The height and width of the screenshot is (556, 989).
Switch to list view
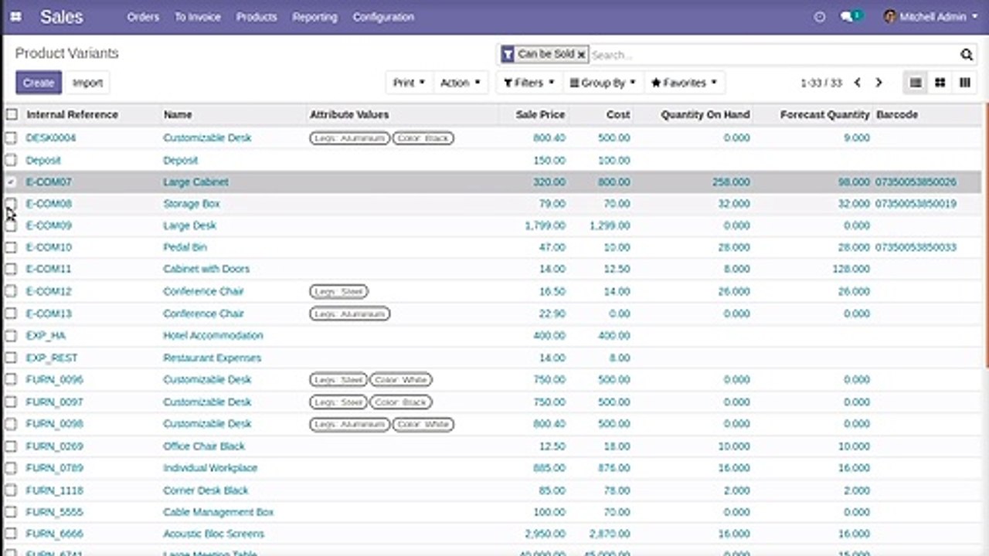click(916, 83)
